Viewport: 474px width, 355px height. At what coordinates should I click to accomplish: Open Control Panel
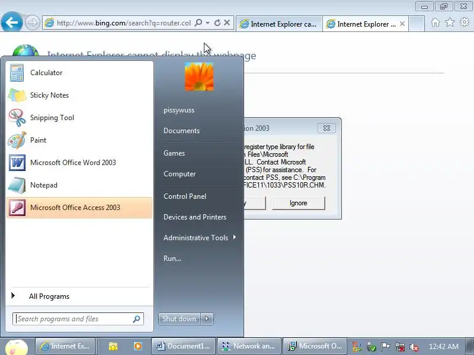[x=185, y=196]
